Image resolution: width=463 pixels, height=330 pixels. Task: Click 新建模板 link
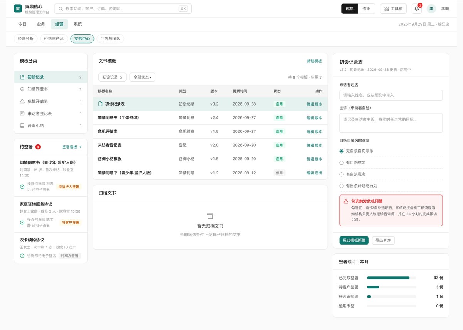(x=314, y=61)
